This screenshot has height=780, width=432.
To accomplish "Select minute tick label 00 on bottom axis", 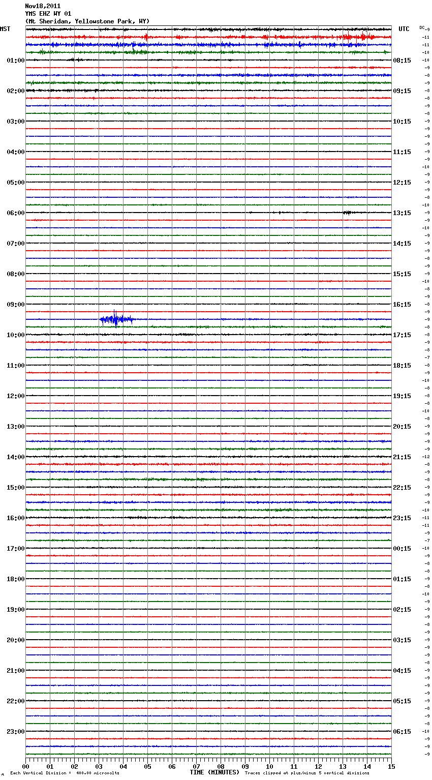I will (x=25, y=767).
